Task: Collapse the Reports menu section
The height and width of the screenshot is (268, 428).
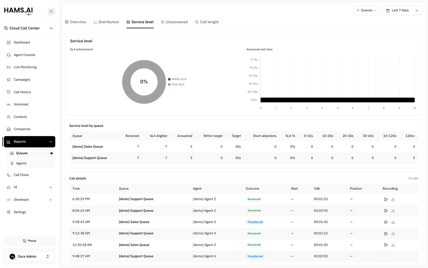Action: pyautogui.click(x=51, y=142)
